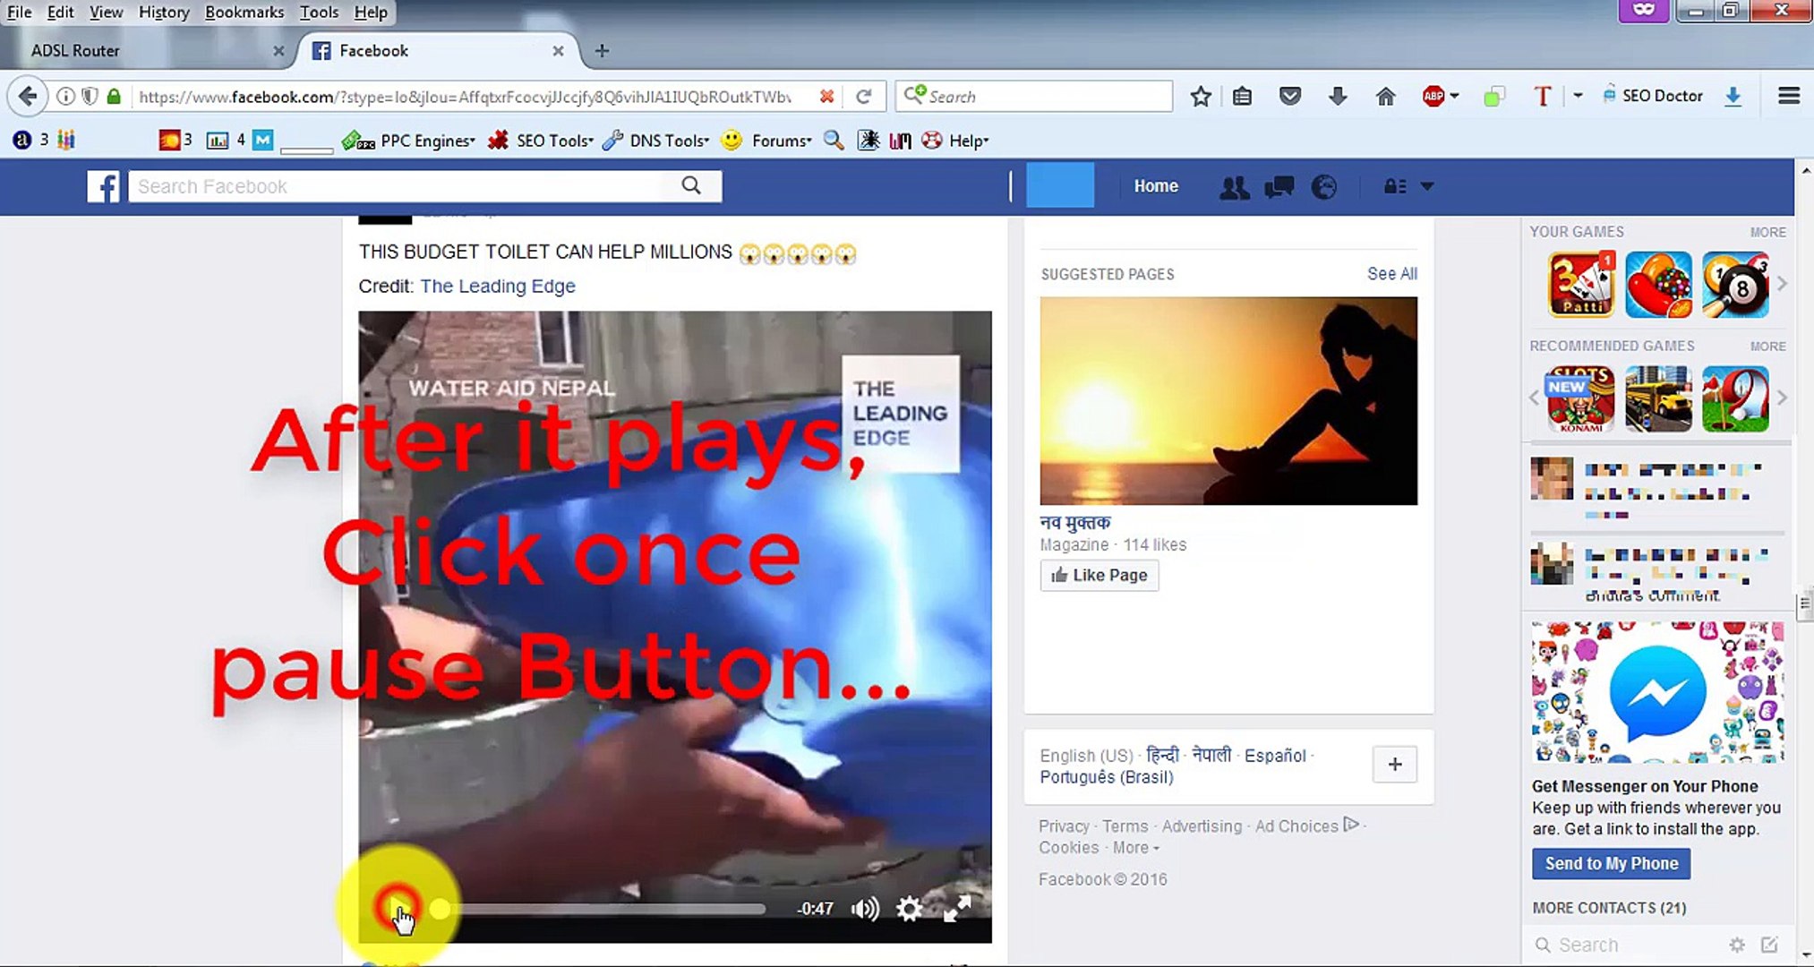Open Facebook notifications globe icon

click(1322, 186)
